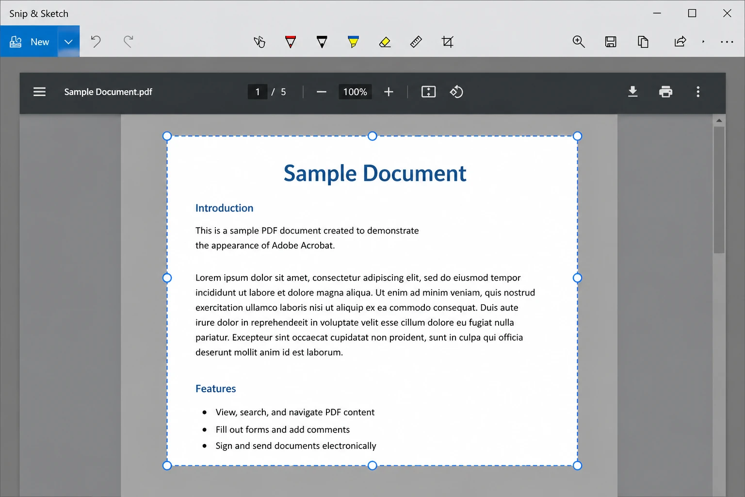The height and width of the screenshot is (497, 745).
Task: Rotate the PDF counterclockwise
Action: (x=456, y=92)
